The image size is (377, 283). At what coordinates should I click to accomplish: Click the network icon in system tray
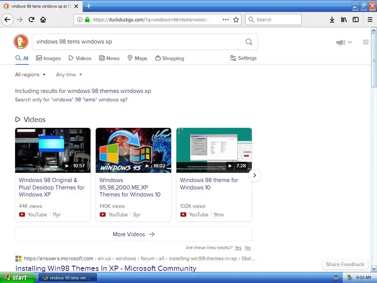[349, 277]
